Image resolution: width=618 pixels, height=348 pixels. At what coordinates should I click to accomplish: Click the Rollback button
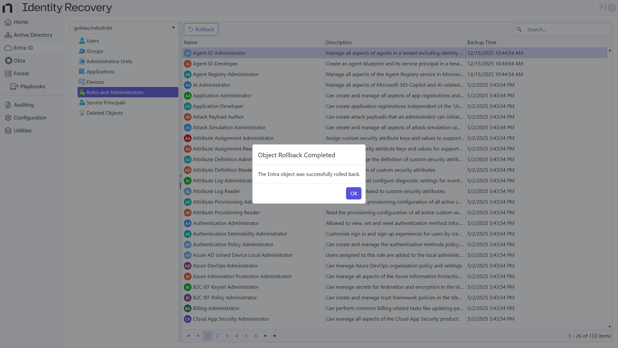point(201,29)
